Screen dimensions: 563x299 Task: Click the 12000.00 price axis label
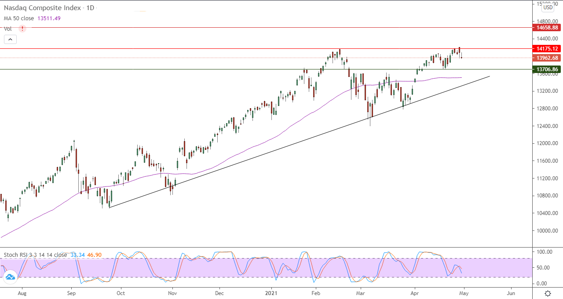(548, 143)
